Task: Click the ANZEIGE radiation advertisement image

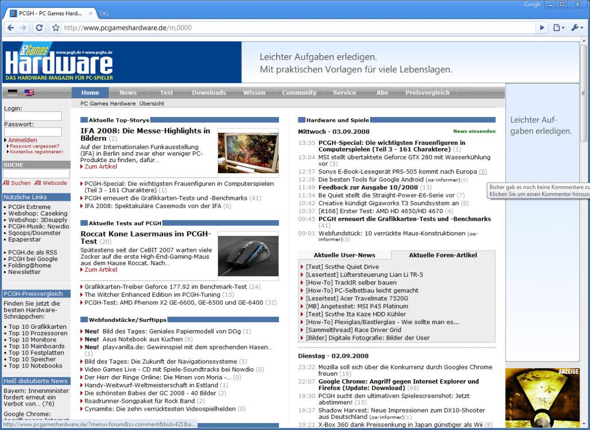Action: coord(543,397)
